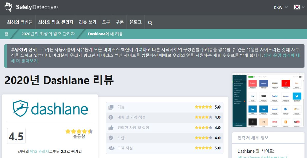
Task: Click the thumbs-up icon beside 편리한 사용 및 설정
Action: coord(111,128)
